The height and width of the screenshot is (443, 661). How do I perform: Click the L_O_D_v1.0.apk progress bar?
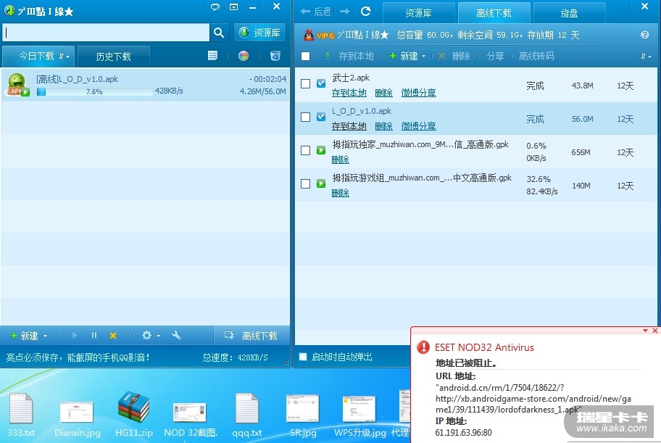(94, 91)
